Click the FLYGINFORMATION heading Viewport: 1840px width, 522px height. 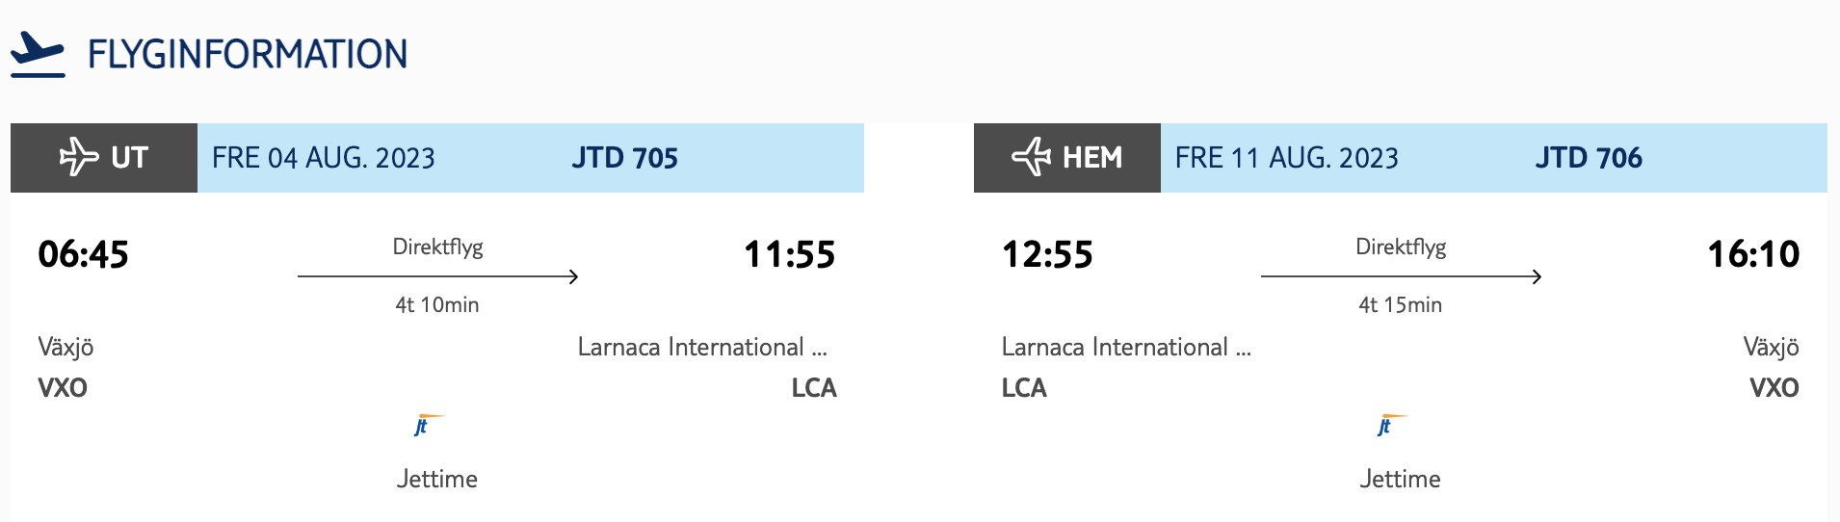tap(248, 55)
